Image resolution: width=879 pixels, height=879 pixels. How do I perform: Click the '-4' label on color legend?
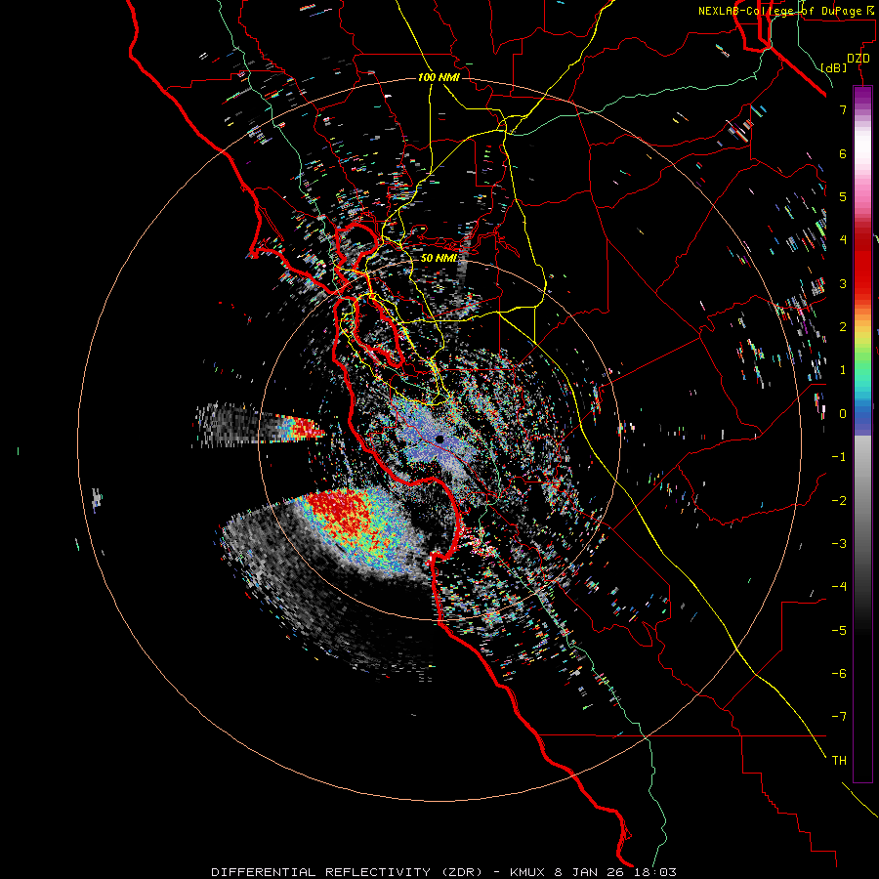839,586
